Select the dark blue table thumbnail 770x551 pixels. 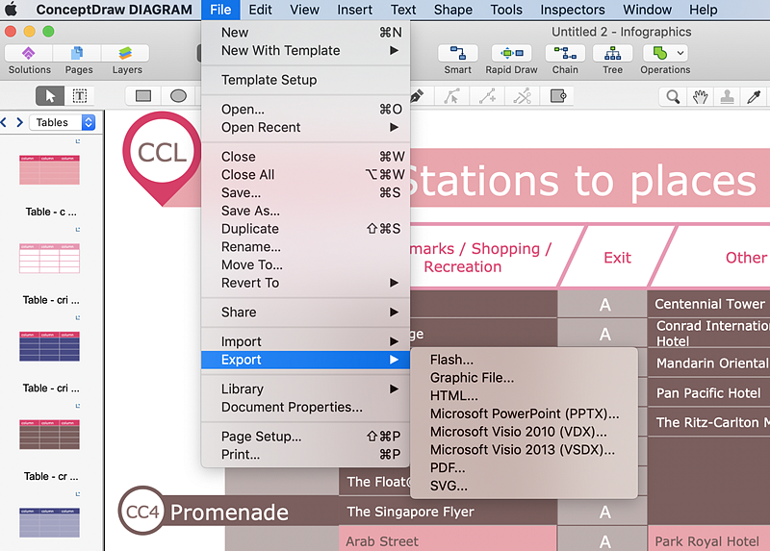[x=50, y=346]
